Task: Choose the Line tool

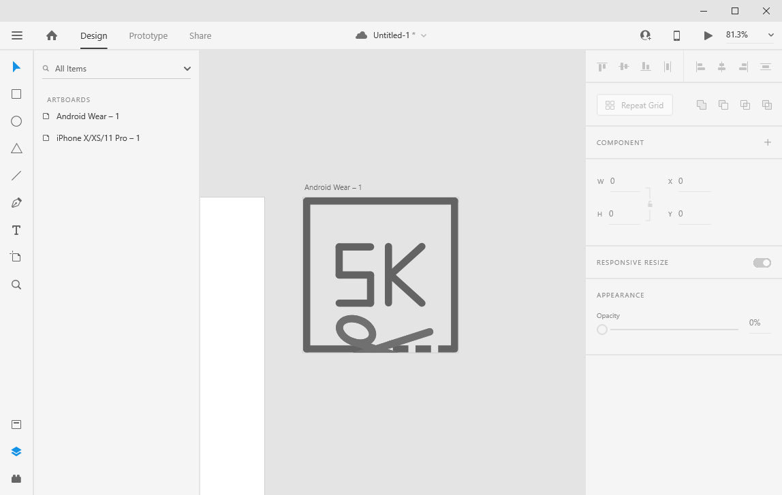Action: tap(16, 176)
